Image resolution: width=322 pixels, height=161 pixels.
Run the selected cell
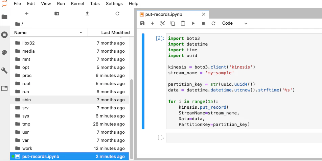[193, 23]
